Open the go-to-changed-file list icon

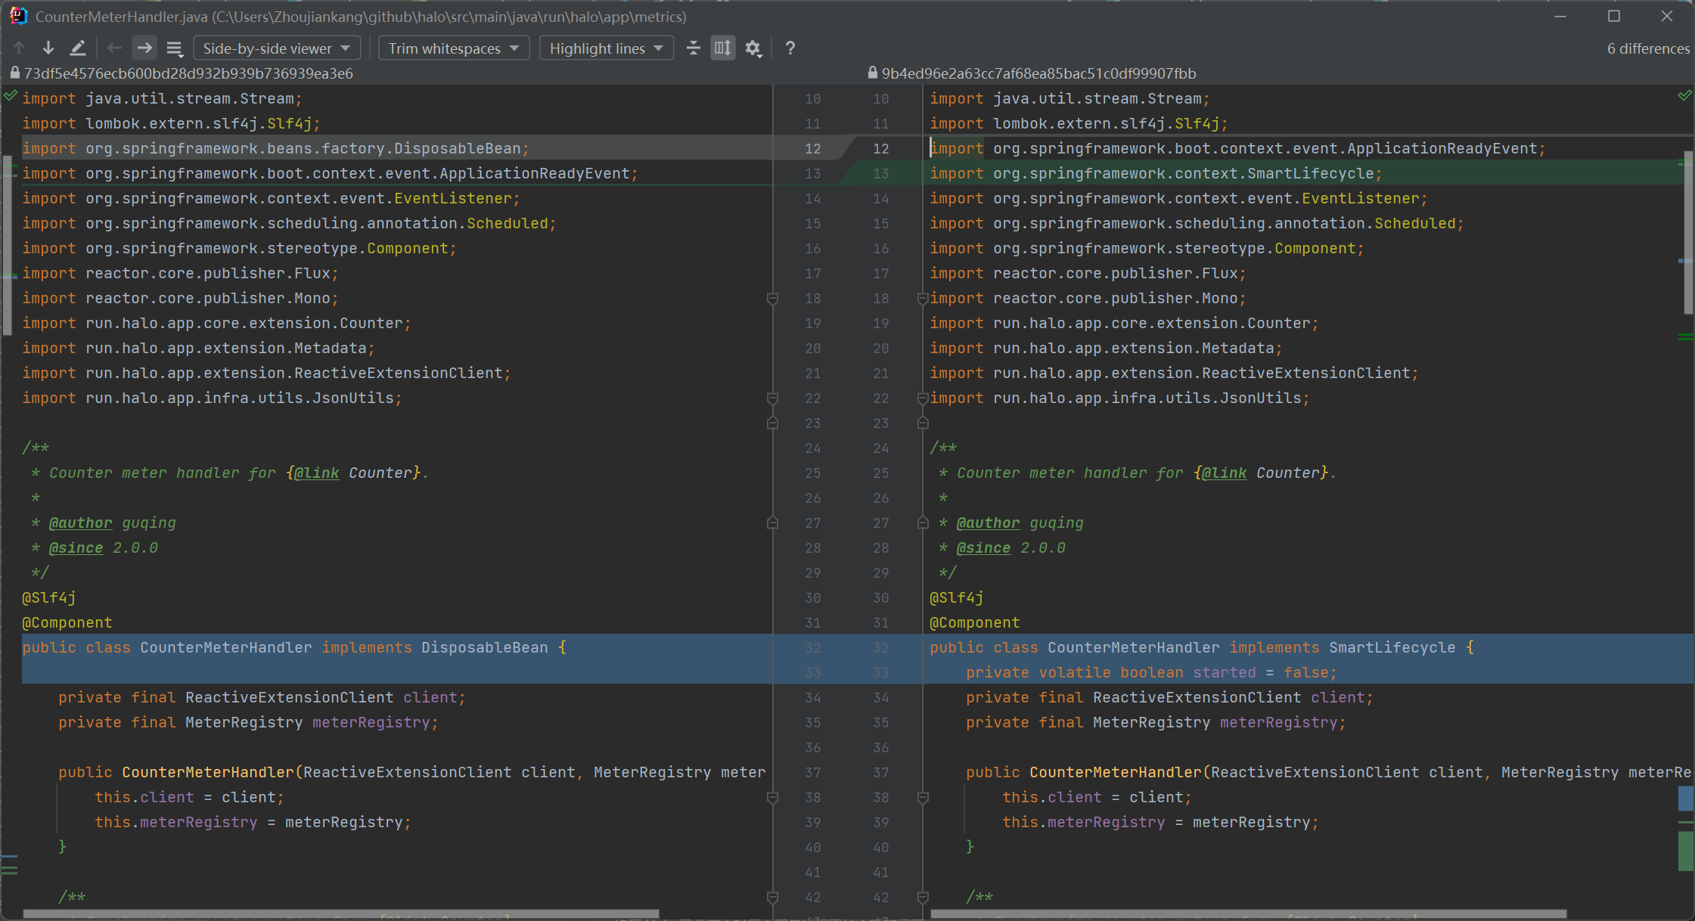175,48
